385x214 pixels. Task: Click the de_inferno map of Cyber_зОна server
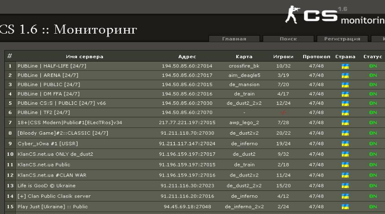[x=244, y=143]
